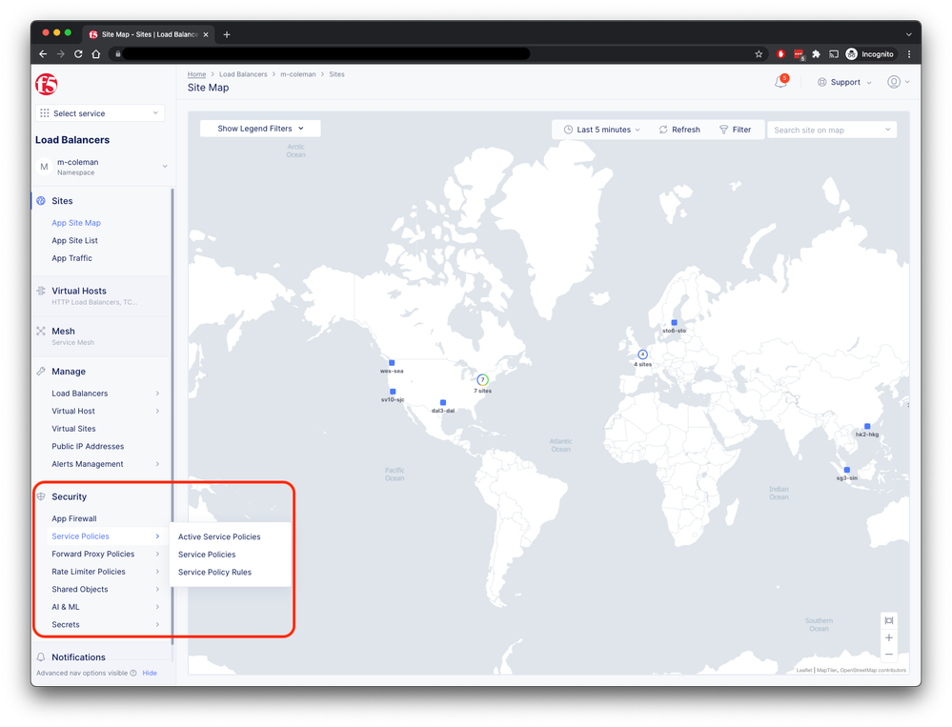
Task: Click the Home breadcrumb link
Action: 196,73
